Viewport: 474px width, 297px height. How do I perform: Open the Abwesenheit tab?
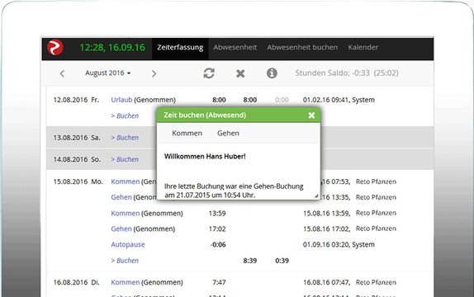(235, 47)
